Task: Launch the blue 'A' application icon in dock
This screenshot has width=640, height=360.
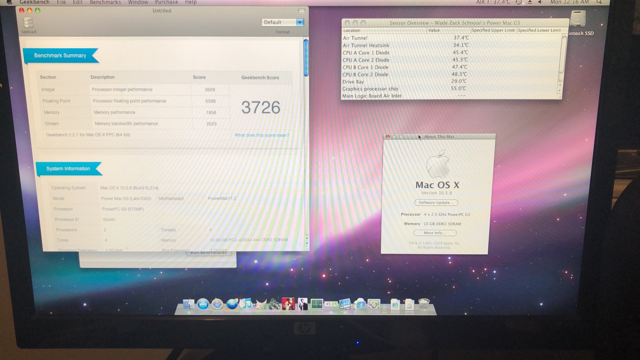Action: click(x=203, y=304)
